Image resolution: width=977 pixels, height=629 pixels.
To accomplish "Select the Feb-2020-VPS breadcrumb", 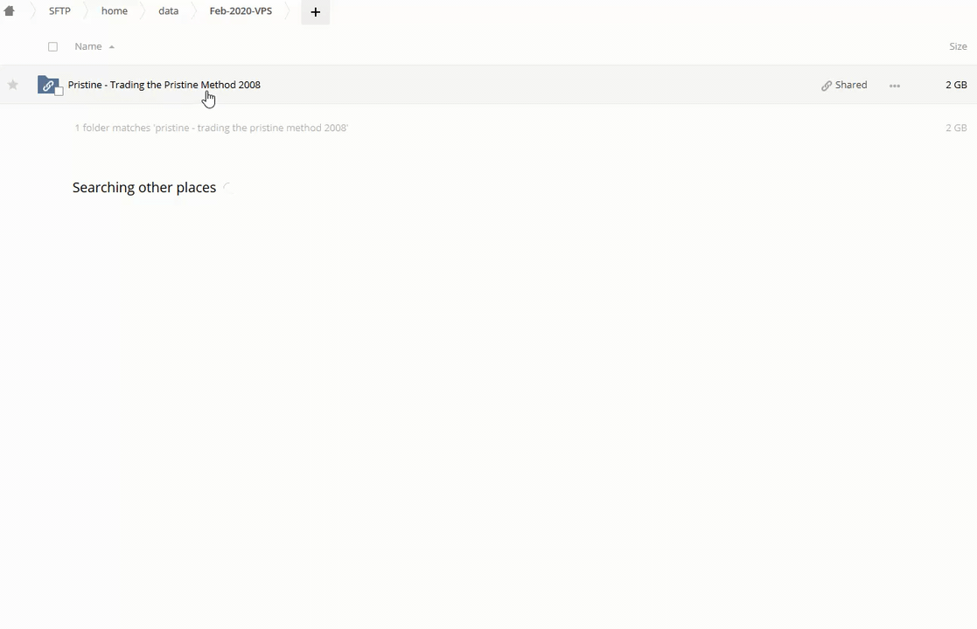I will point(241,11).
